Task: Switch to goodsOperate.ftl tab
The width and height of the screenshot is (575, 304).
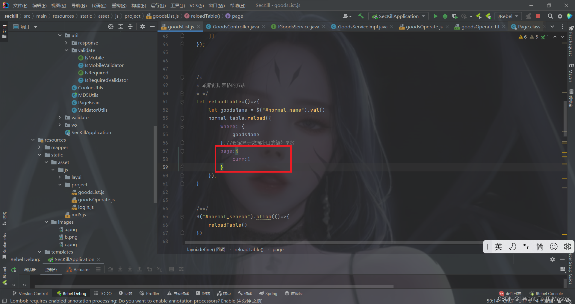Action: point(480,27)
